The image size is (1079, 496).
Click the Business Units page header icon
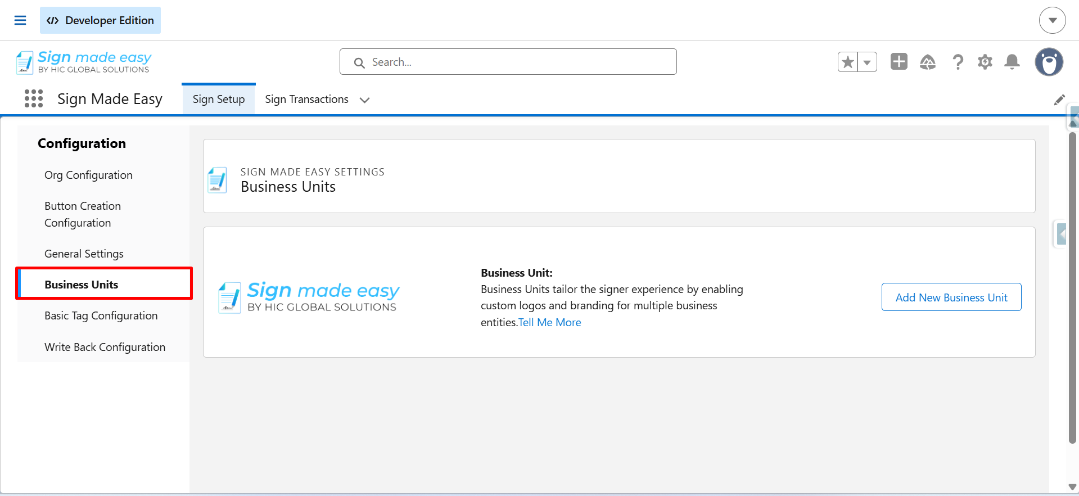(218, 180)
